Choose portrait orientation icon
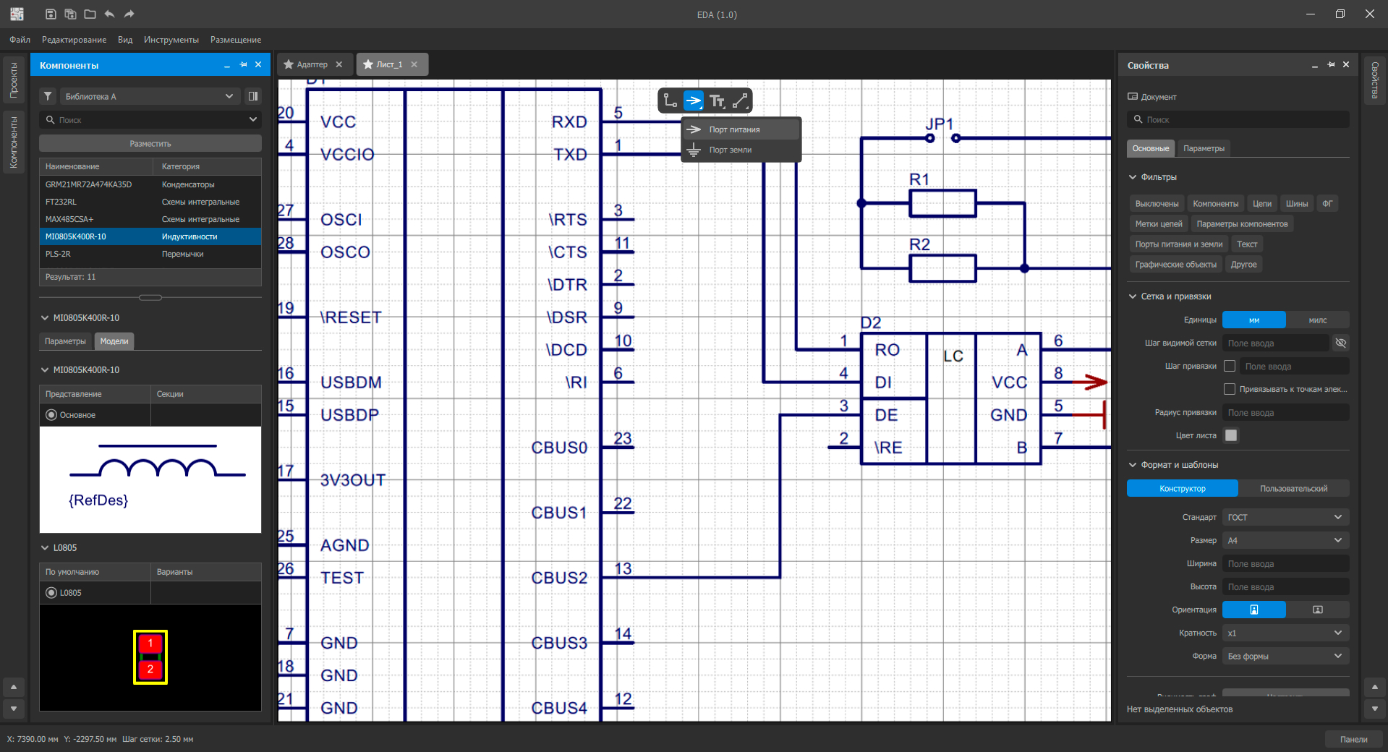Viewport: 1388px width, 752px height. click(1254, 610)
